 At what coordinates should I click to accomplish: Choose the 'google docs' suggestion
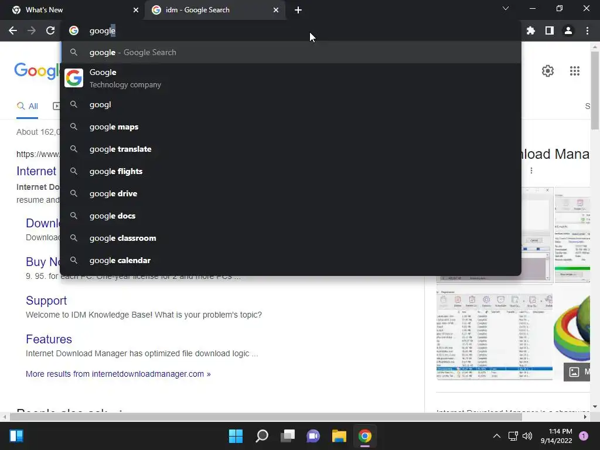(x=291, y=216)
